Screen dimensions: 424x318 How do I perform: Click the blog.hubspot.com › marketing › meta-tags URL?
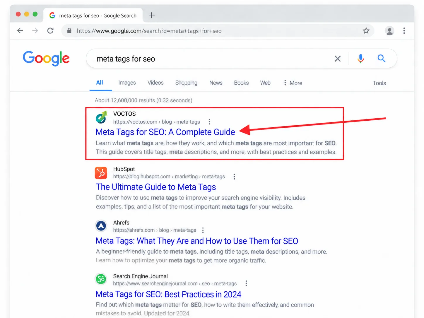pyautogui.click(x=169, y=177)
